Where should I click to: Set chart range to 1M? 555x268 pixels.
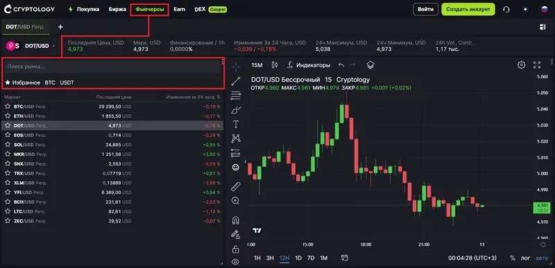point(323,258)
